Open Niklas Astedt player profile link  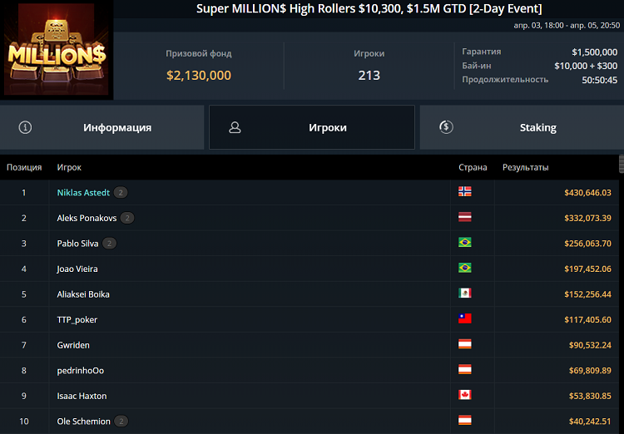point(83,193)
